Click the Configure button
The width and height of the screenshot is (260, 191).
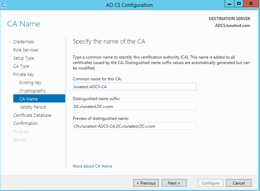pyautogui.click(x=210, y=183)
